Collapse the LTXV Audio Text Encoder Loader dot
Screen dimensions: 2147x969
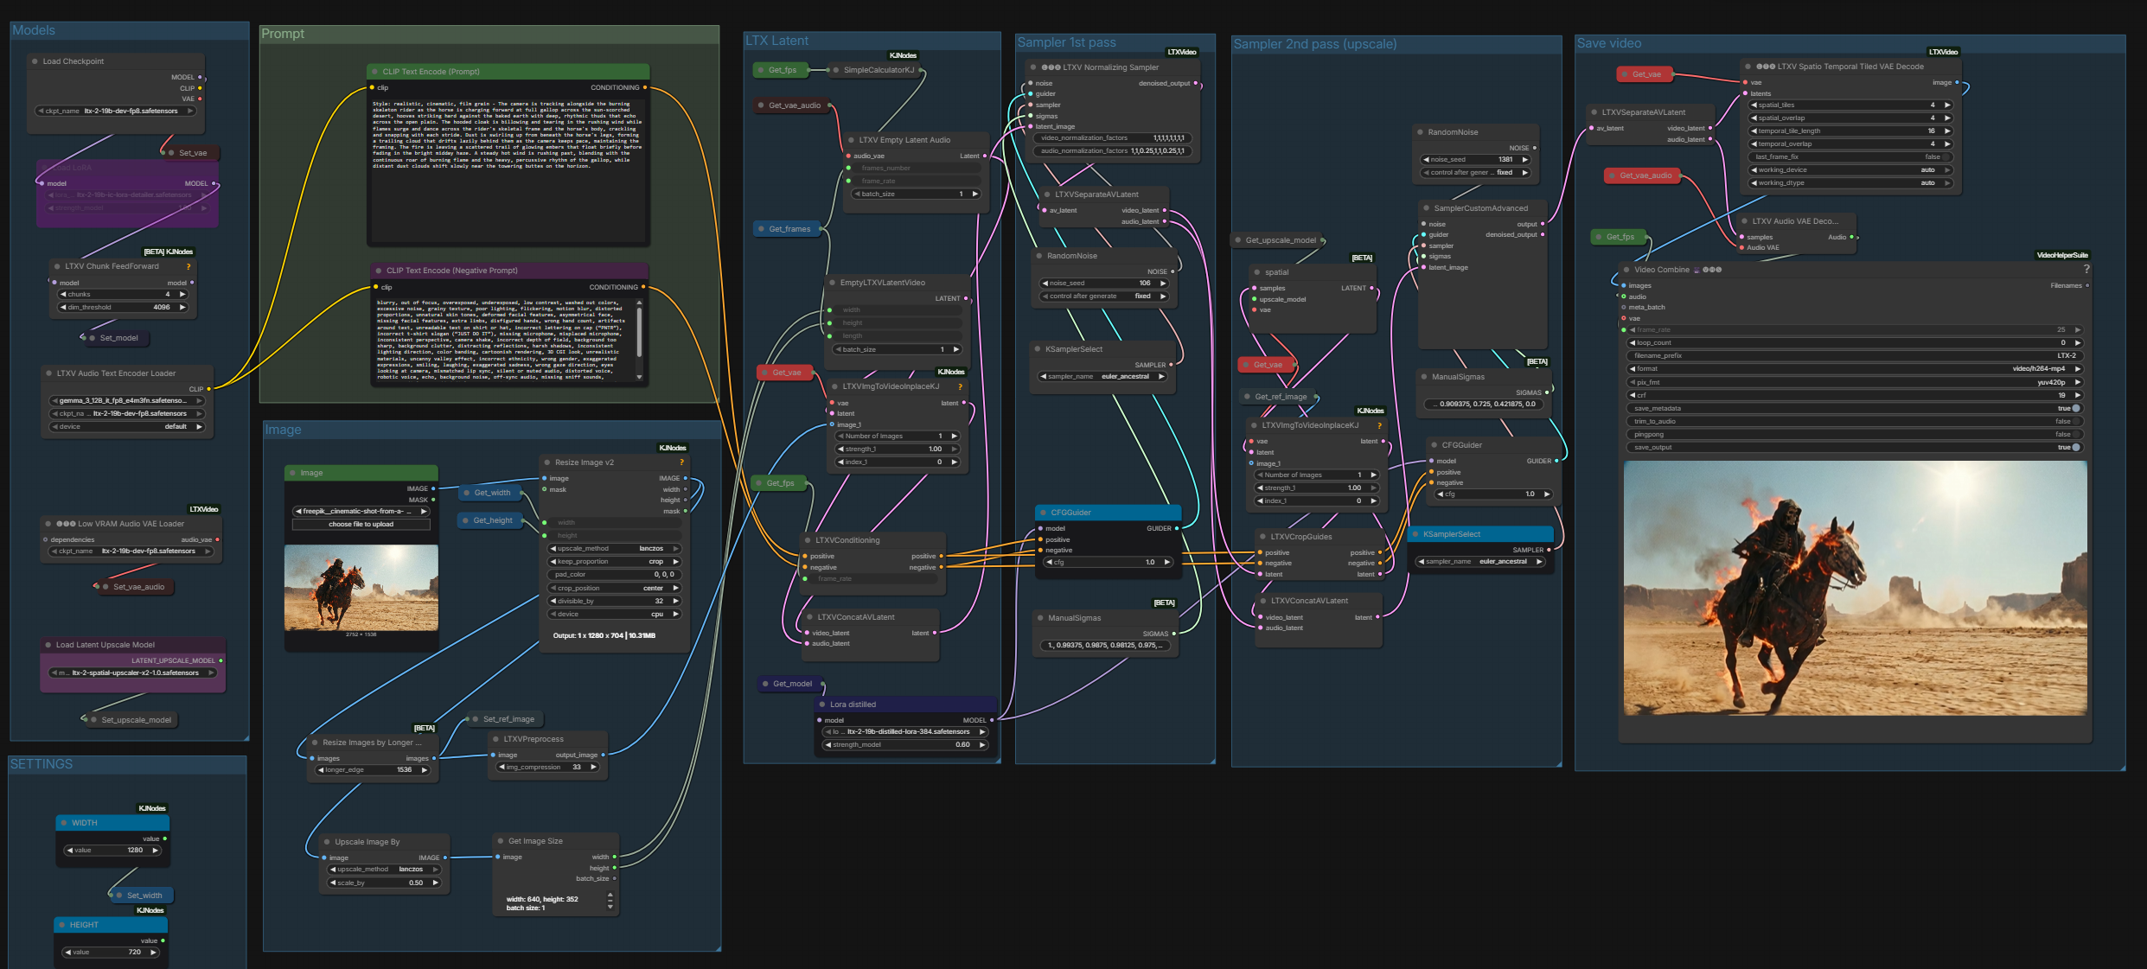coord(48,373)
